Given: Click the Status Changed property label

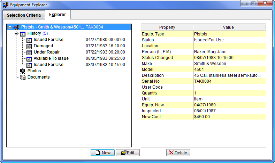Looking at the screenshot, I should click(157, 58).
